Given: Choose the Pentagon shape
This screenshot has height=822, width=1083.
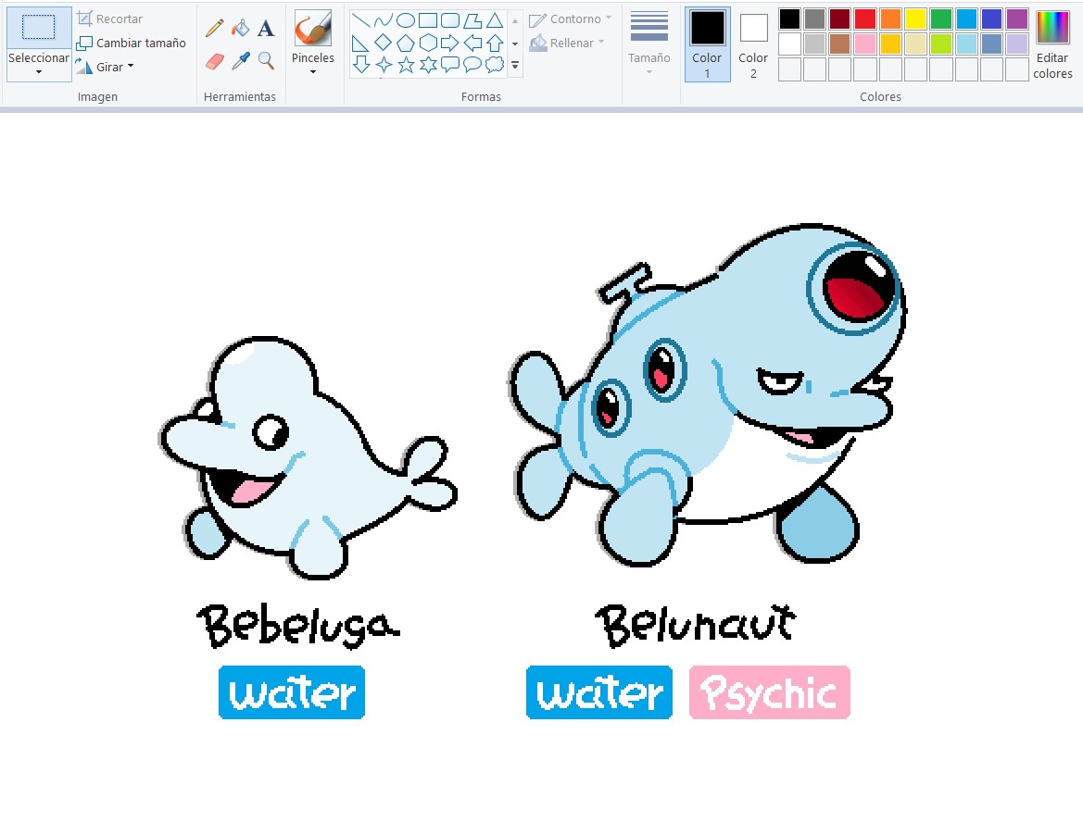Looking at the screenshot, I should pos(406,43).
